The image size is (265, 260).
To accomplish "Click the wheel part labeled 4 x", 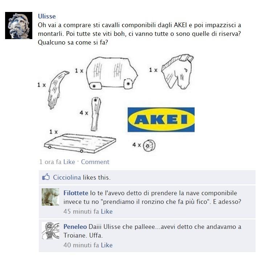I will (x=149, y=146).
